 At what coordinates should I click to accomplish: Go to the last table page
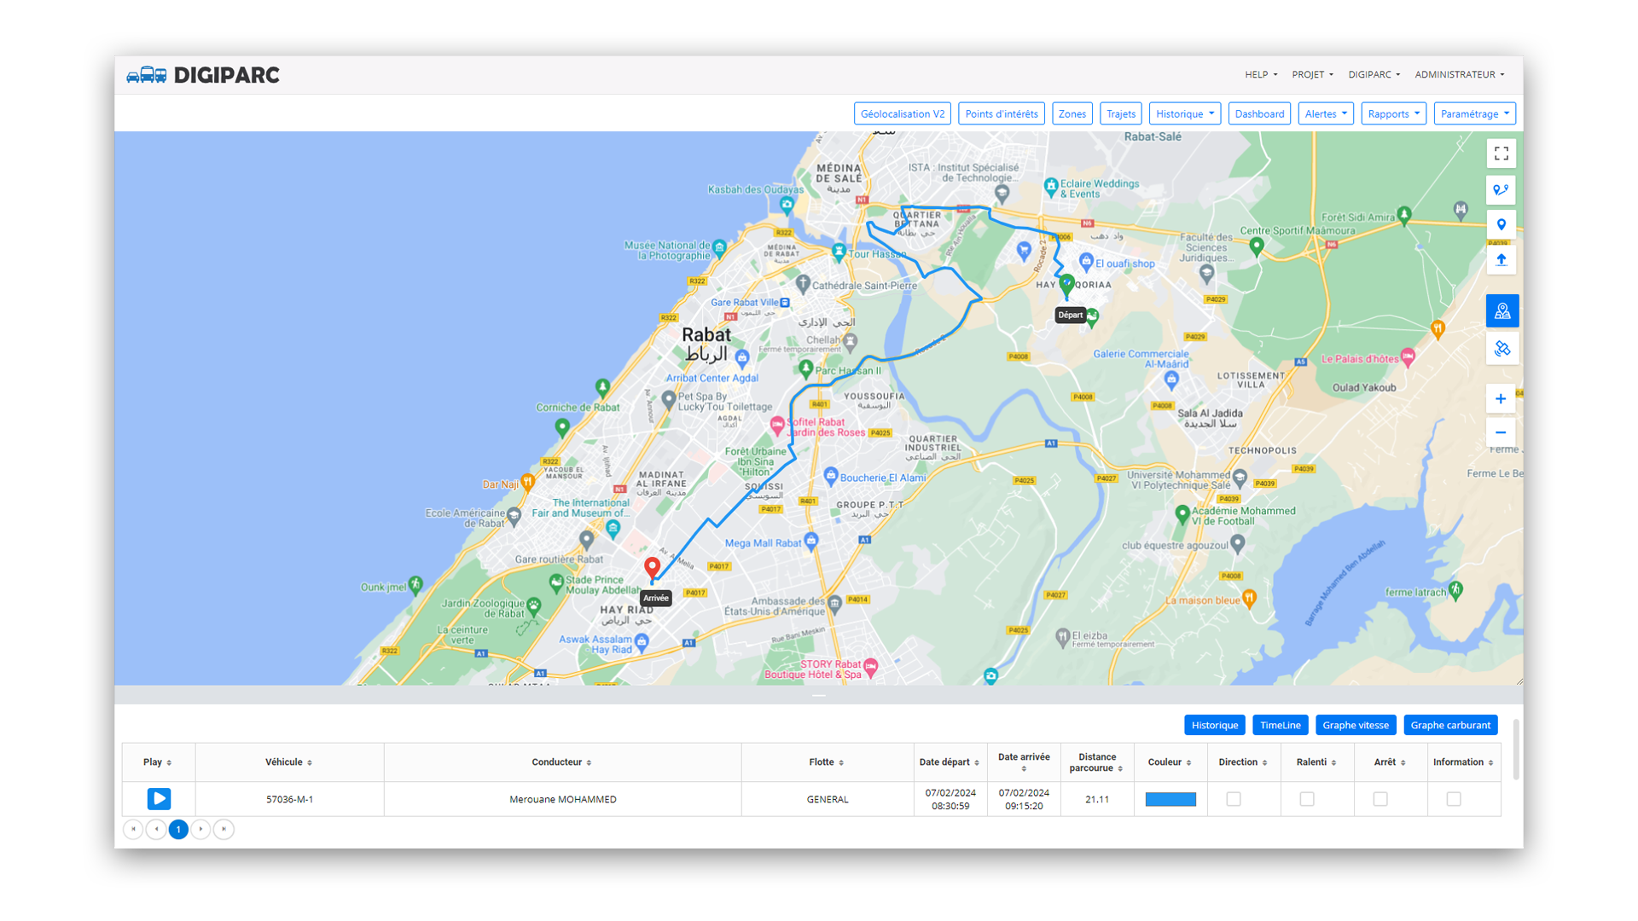click(224, 829)
